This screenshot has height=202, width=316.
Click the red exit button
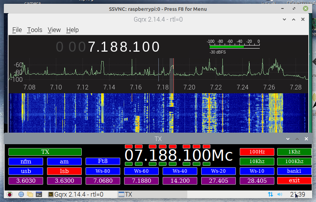(x=294, y=181)
